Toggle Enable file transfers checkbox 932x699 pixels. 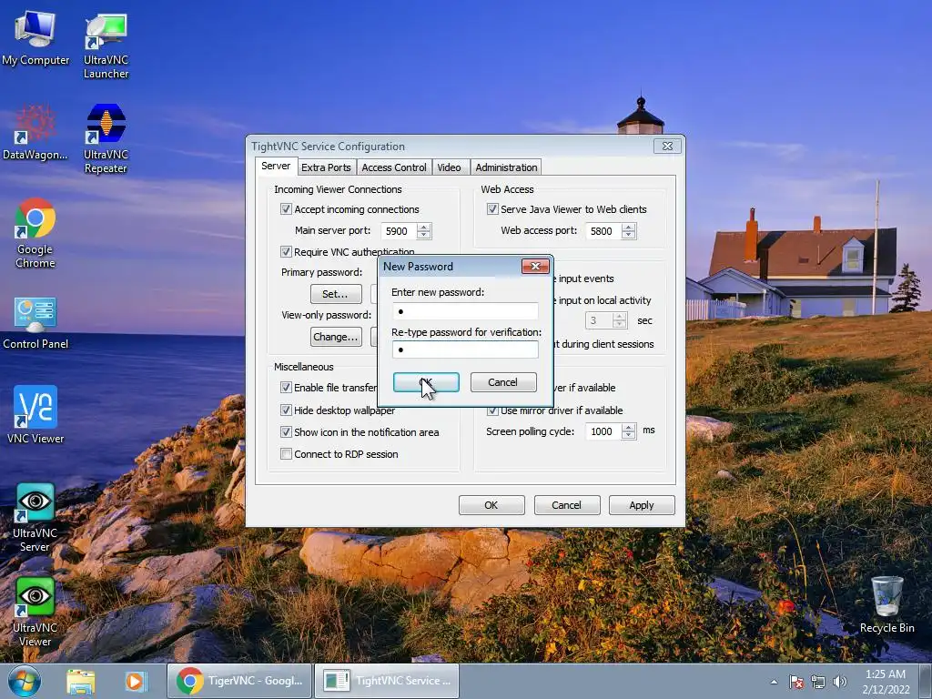pos(286,388)
